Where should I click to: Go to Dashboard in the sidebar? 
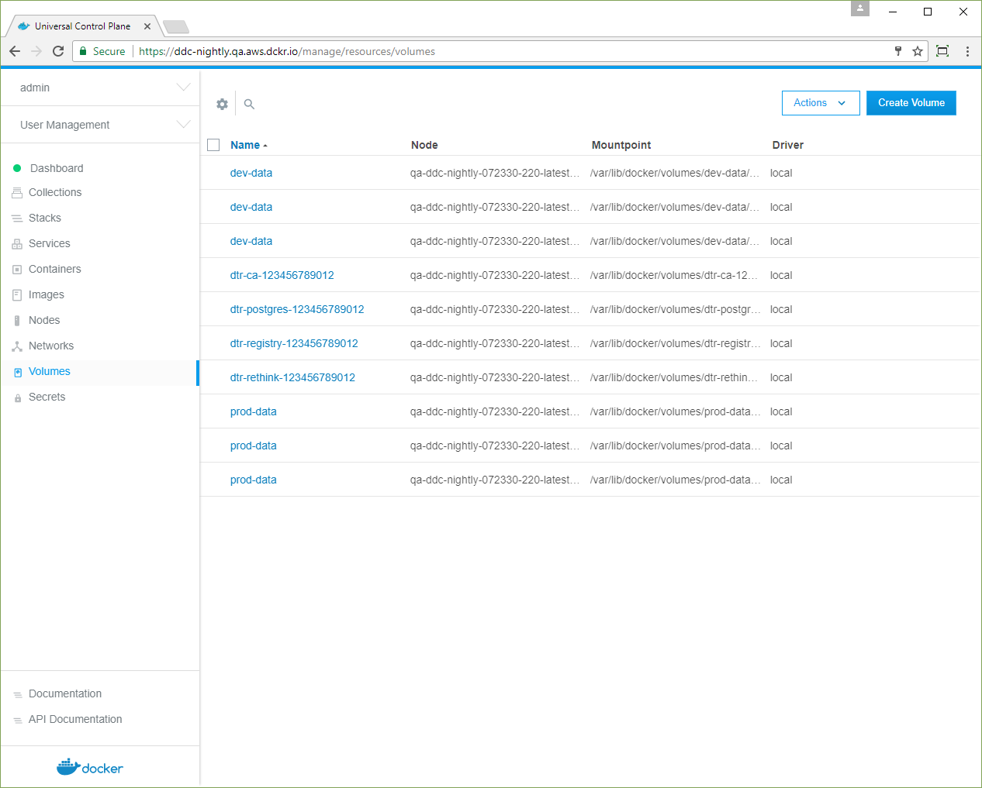coord(56,168)
